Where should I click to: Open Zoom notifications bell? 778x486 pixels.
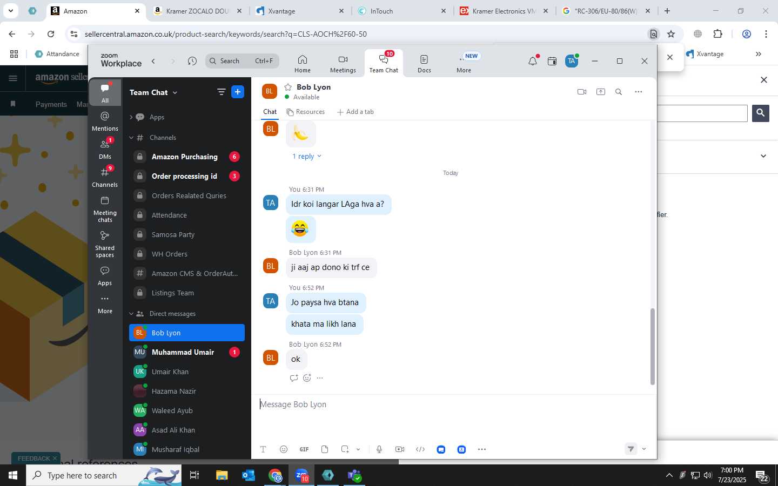click(x=533, y=61)
